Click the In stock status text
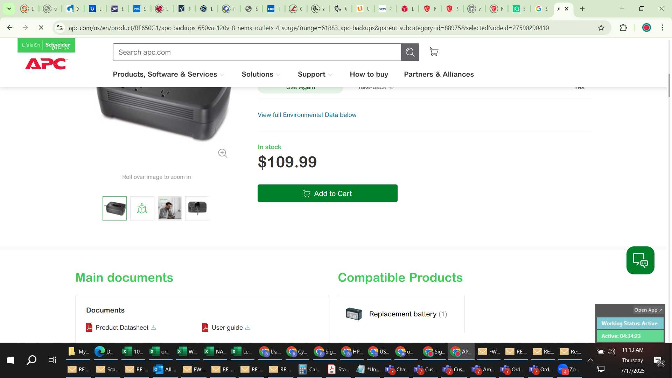This screenshot has height=378, width=672. tap(269, 147)
